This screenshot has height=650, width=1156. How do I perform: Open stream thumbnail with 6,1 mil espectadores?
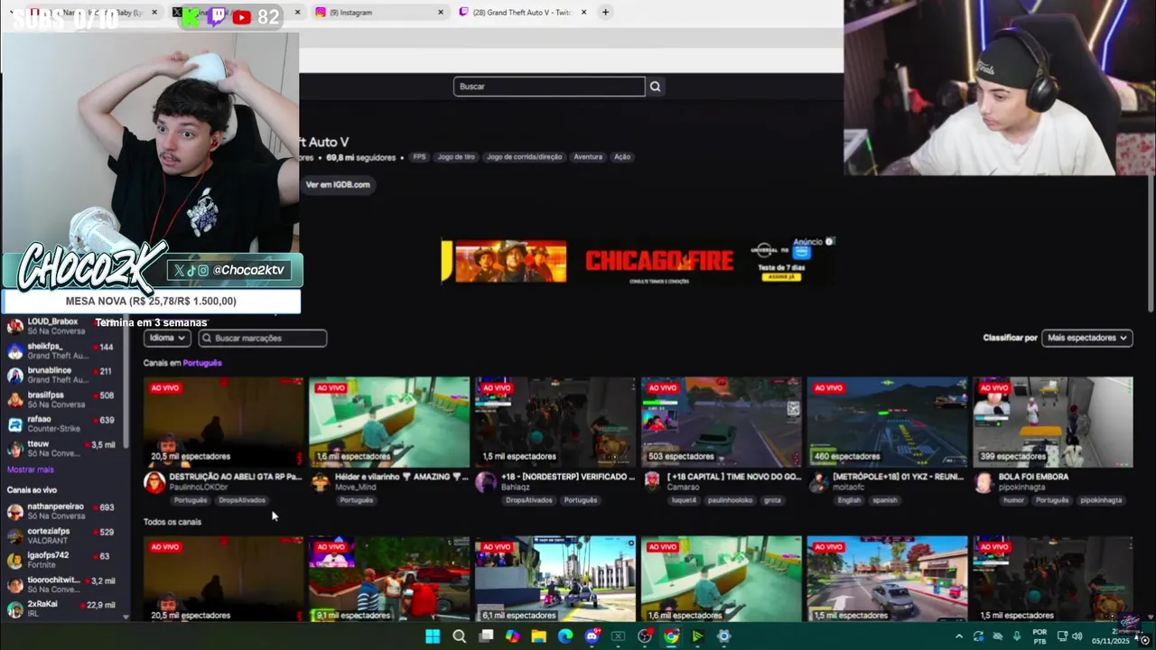pos(555,579)
